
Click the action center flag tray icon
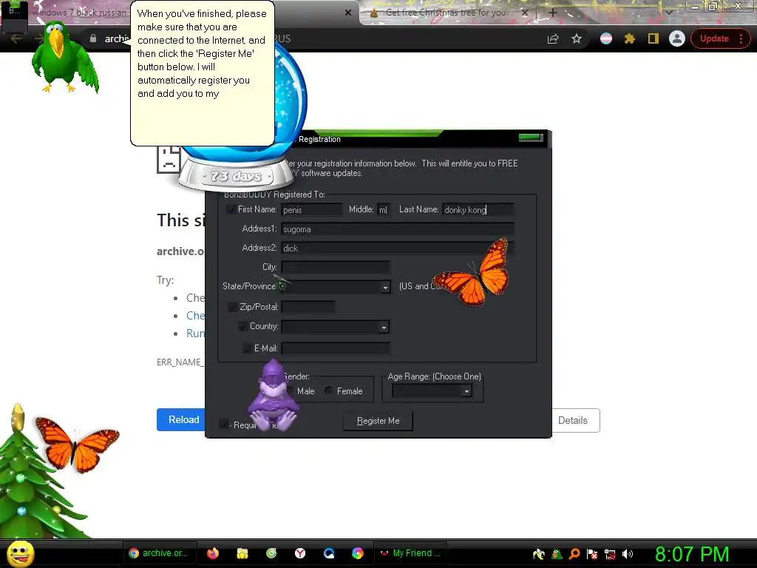click(592, 554)
